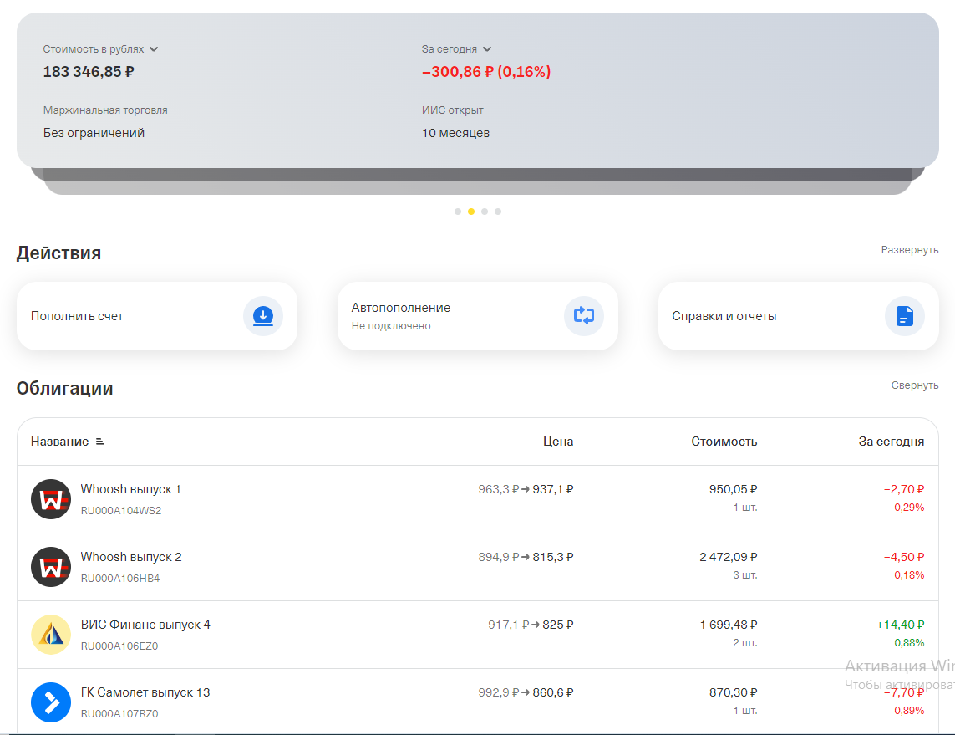Click the price 992,9 ₽ → 860,6 ₽
The height and width of the screenshot is (735, 955).
(526, 692)
